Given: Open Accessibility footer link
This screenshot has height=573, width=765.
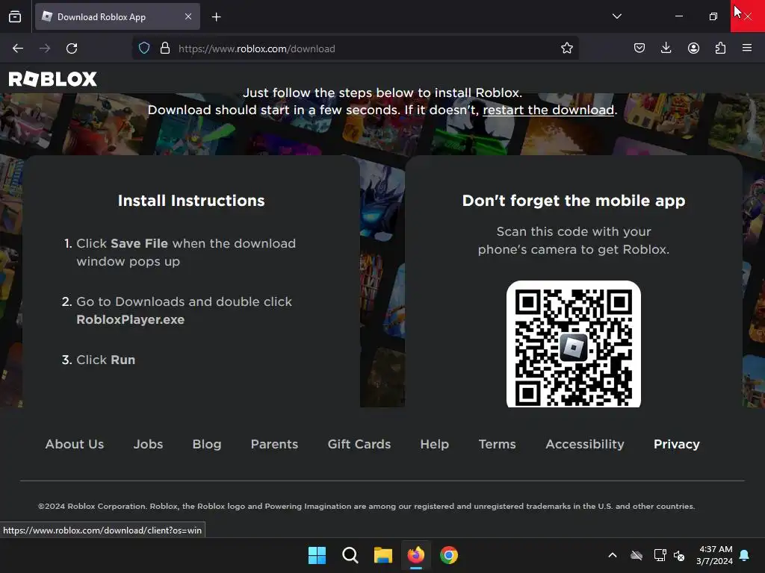Looking at the screenshot, I should coord(585,445).
